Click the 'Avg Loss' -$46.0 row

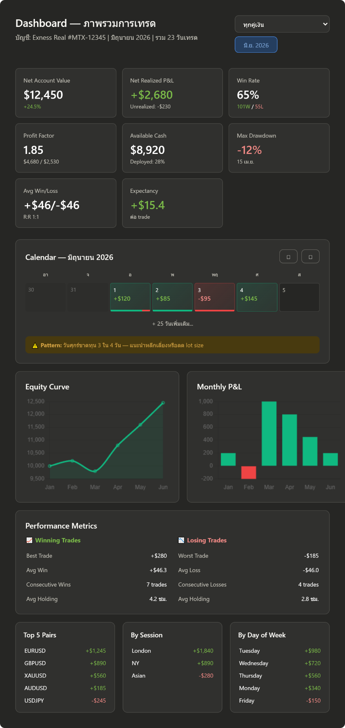248,570
